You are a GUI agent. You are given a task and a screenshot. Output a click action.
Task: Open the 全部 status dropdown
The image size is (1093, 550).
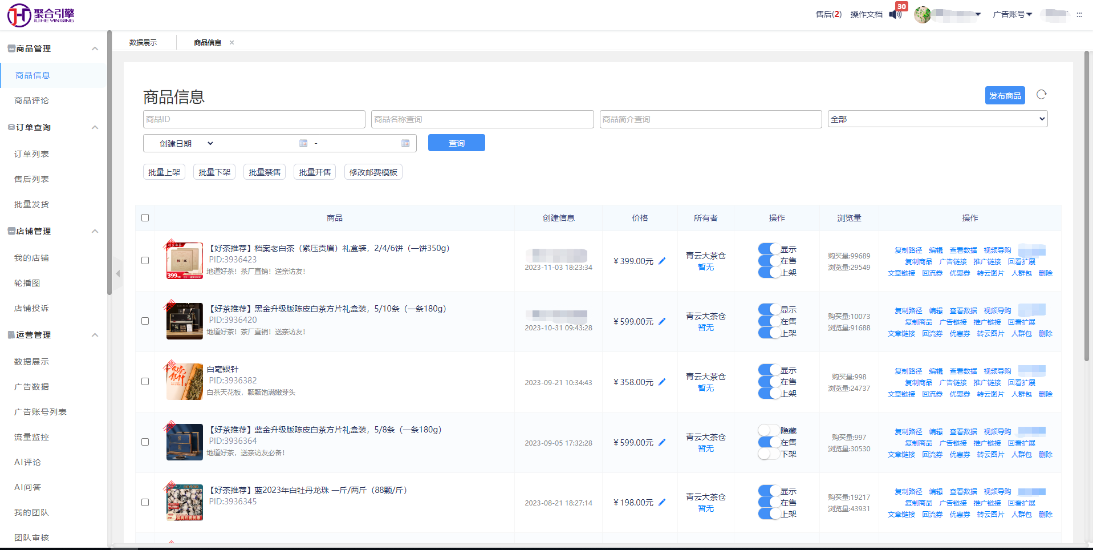pyautogui.click(x=937, y=119)
